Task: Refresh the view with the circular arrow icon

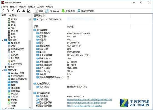Action: pos(18,11)
